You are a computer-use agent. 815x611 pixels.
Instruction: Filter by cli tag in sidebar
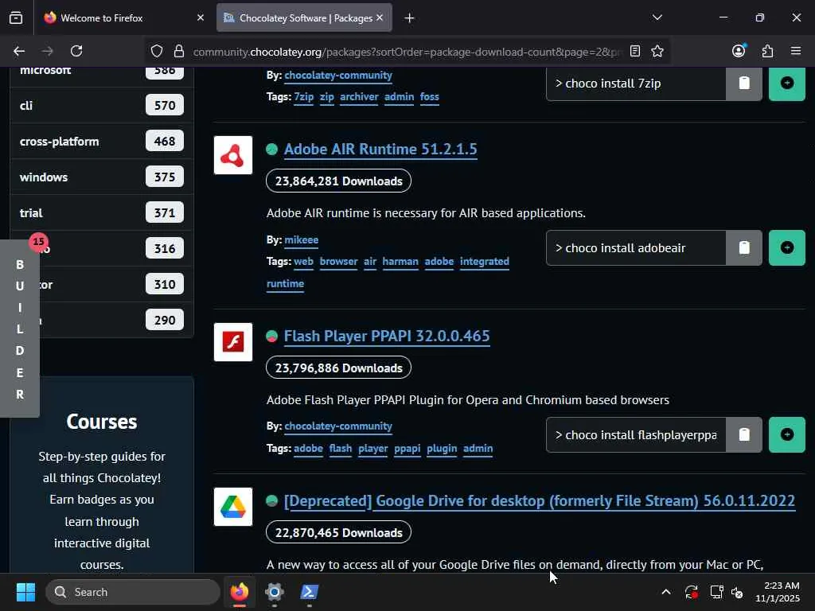click(102, 106)
